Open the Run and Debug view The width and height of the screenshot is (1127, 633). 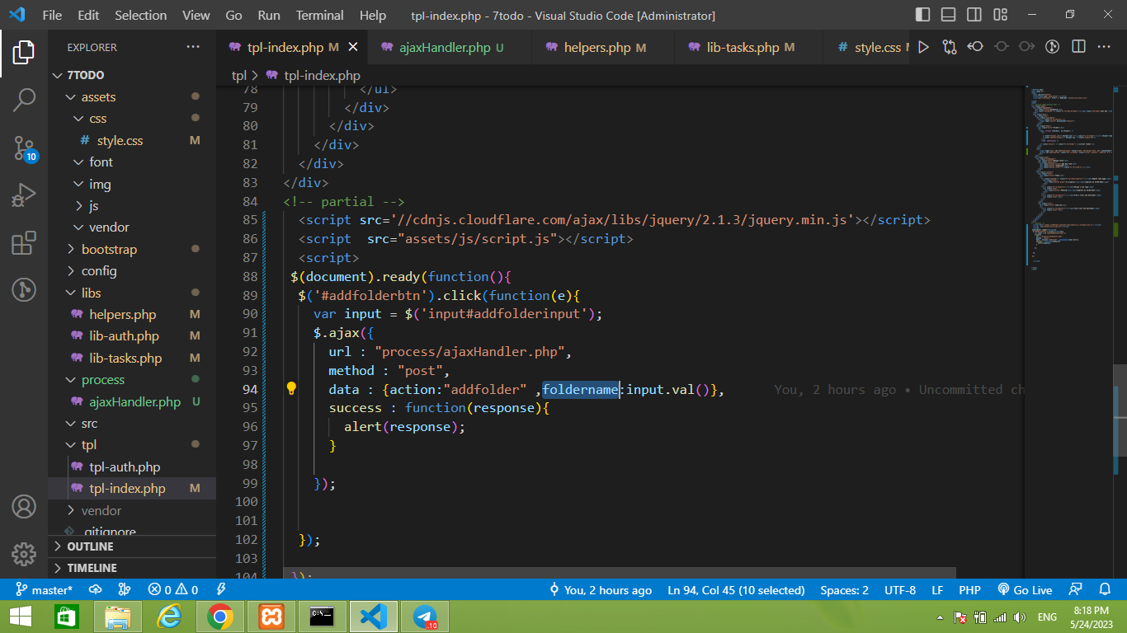pyautogui.click(x=24, y=195)
